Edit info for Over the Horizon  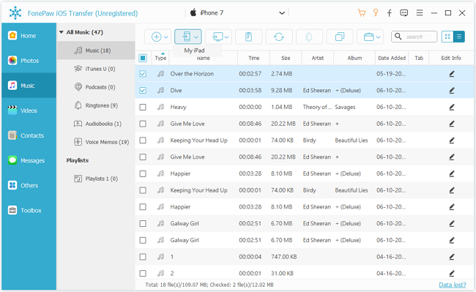[452, 74]
